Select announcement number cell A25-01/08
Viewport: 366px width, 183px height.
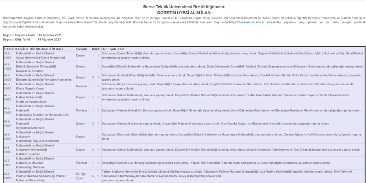(10, 137)
